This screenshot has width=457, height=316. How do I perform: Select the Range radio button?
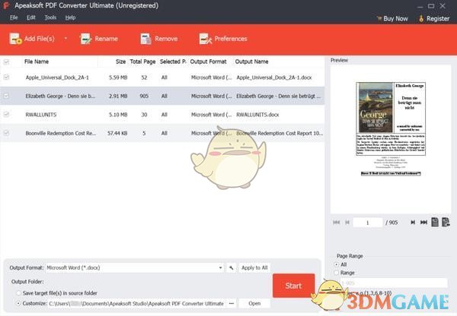pyautogui.click(x=337, y=273)
